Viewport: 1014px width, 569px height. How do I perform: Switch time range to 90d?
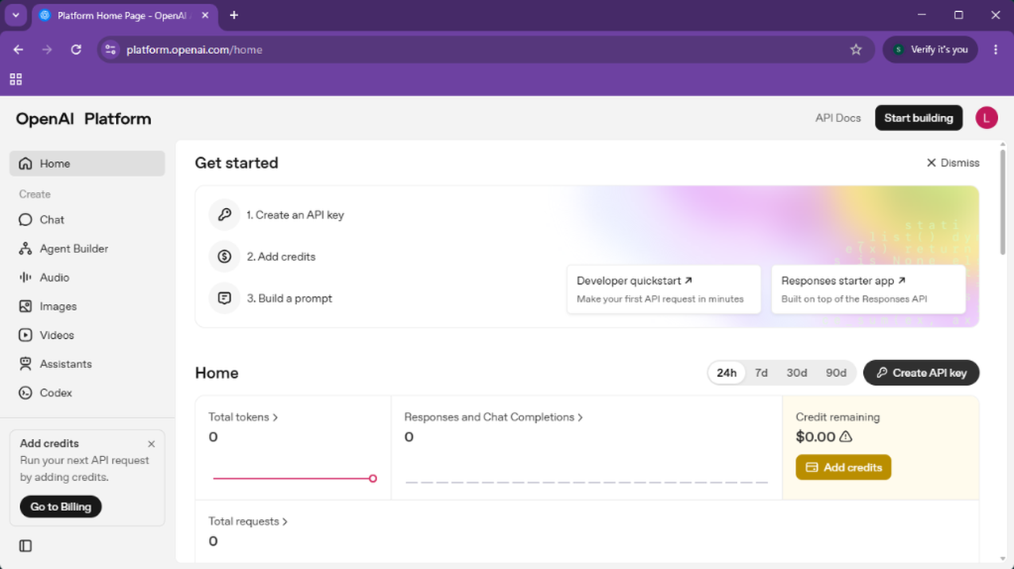[836, 373]
